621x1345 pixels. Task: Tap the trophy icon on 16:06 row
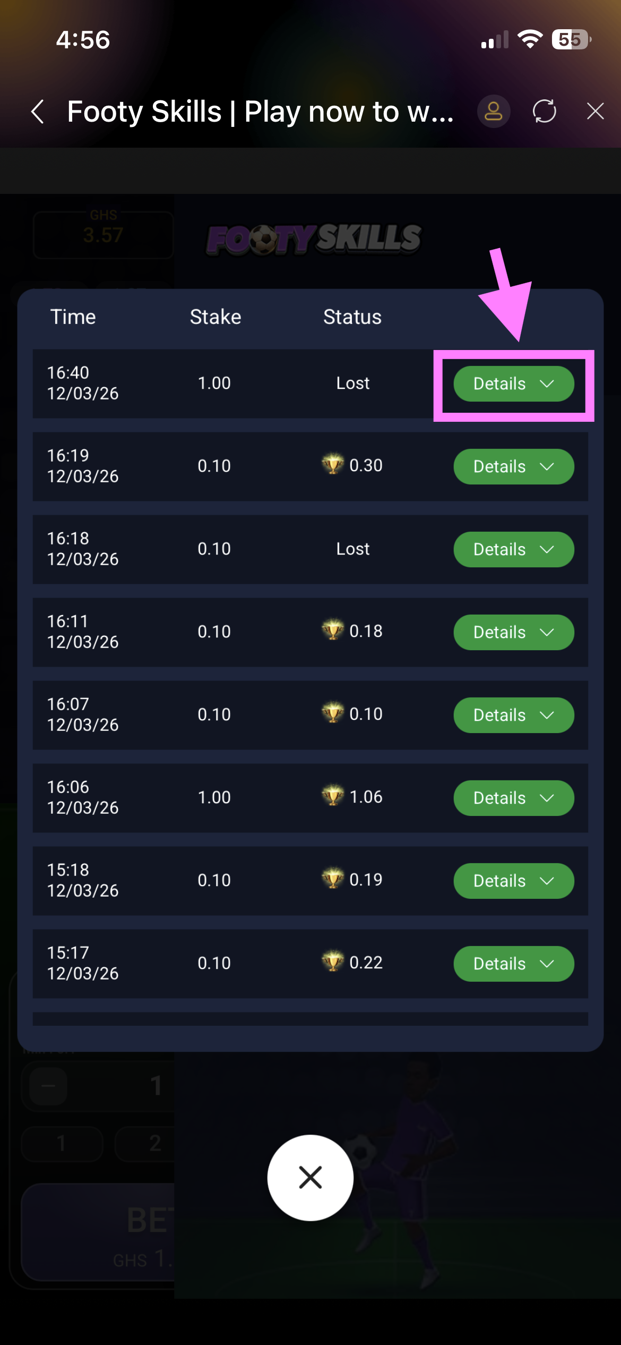pos(333,796)
